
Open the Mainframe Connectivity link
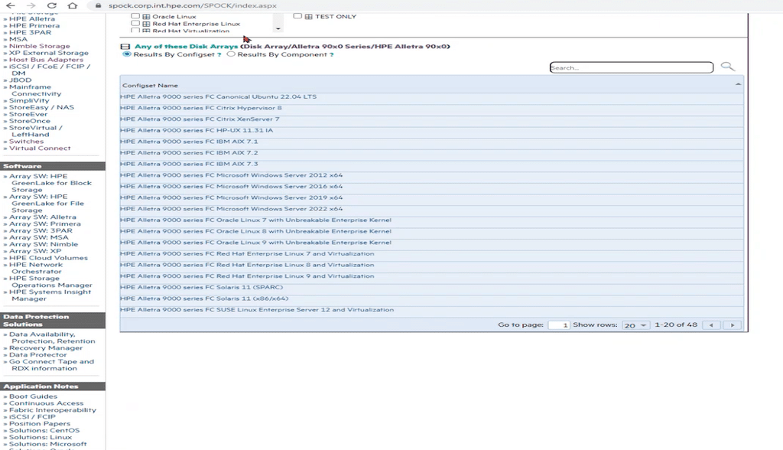coord(35,90)
